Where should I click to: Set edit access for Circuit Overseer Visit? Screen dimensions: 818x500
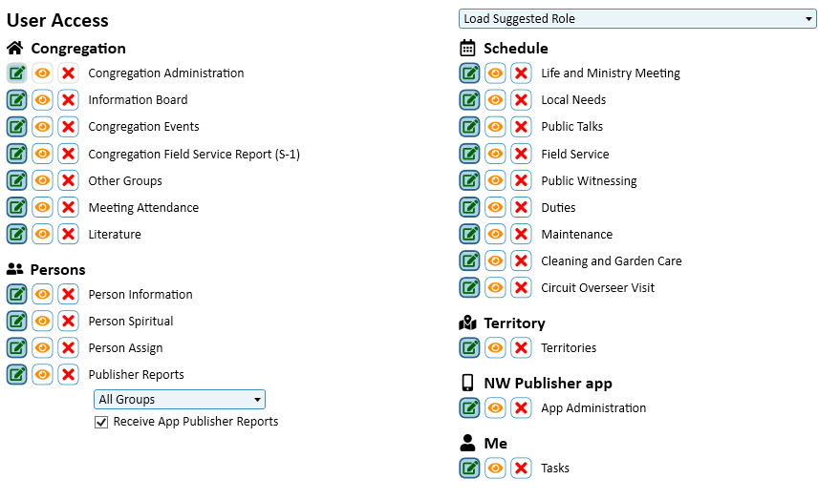pyautogui.click(x=469, y=288)
